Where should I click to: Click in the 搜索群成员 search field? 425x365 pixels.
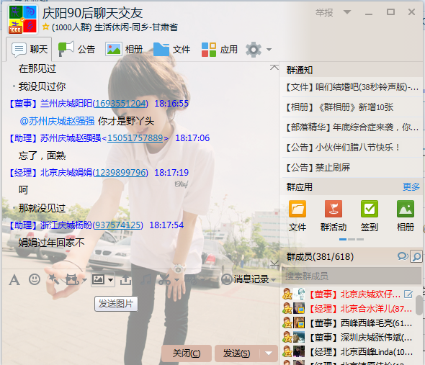pos(352,276)
